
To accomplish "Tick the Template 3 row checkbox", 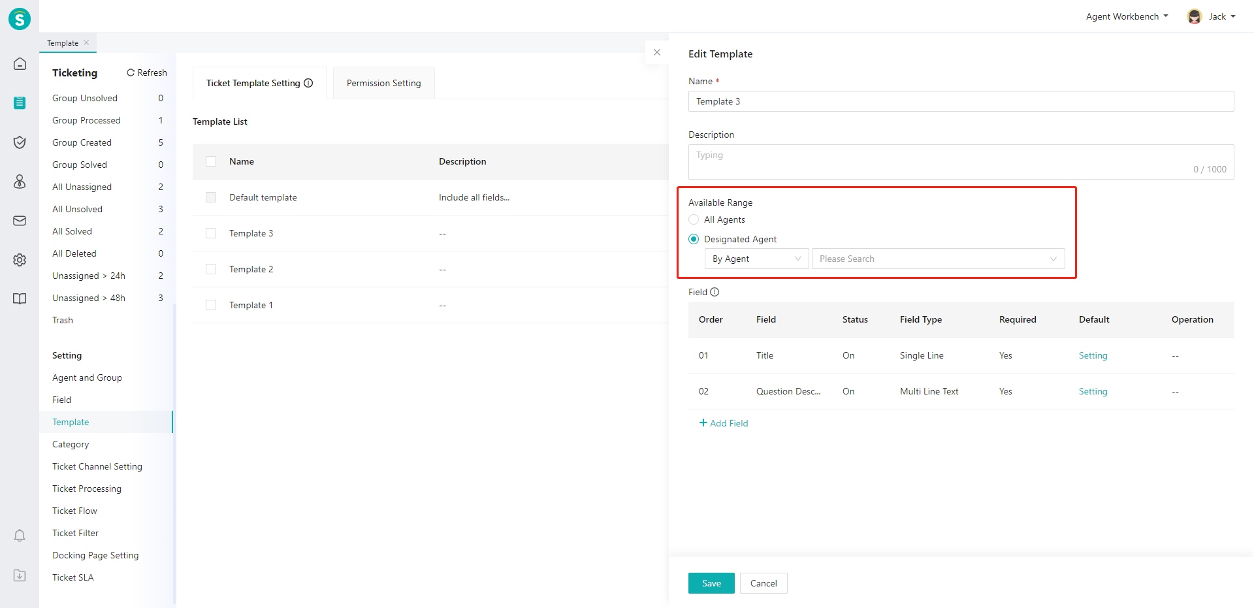I will (211, 233).
